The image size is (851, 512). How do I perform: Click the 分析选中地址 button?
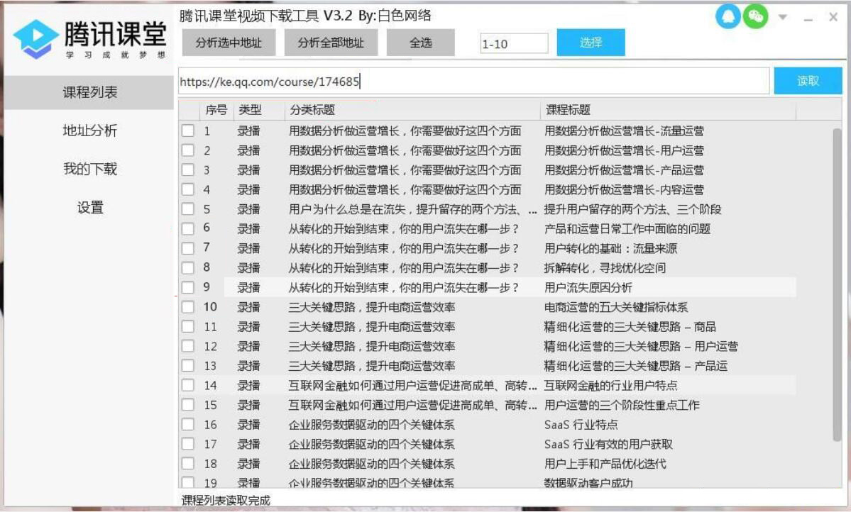coord(229,43)
